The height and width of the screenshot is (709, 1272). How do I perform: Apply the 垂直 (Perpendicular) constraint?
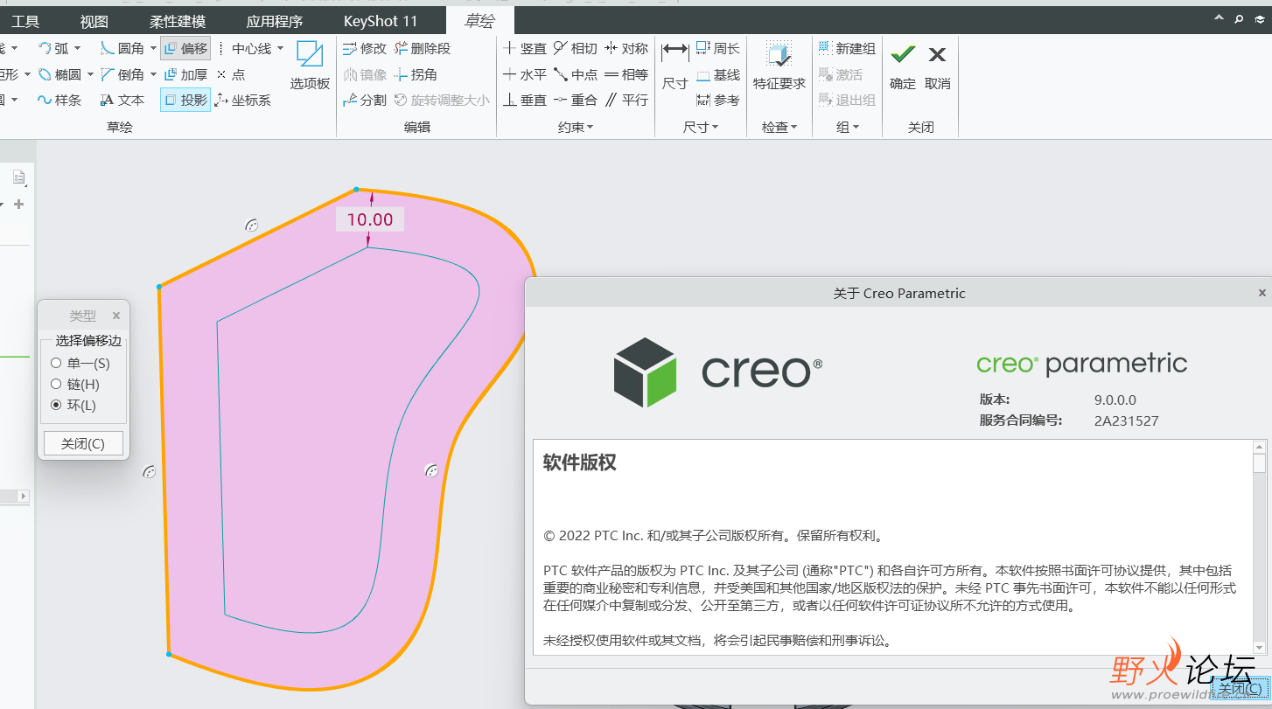tap(525, 101)
